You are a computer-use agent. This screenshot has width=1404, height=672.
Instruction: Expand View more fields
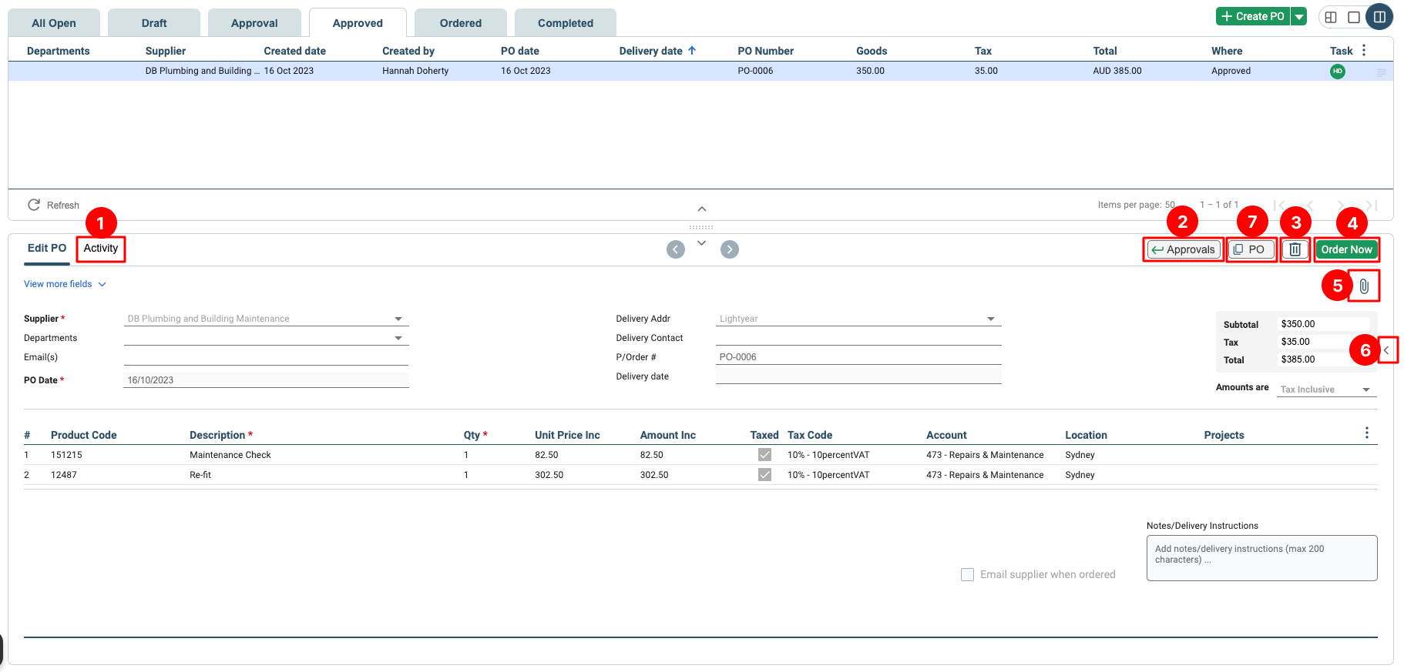click(65, 284)
